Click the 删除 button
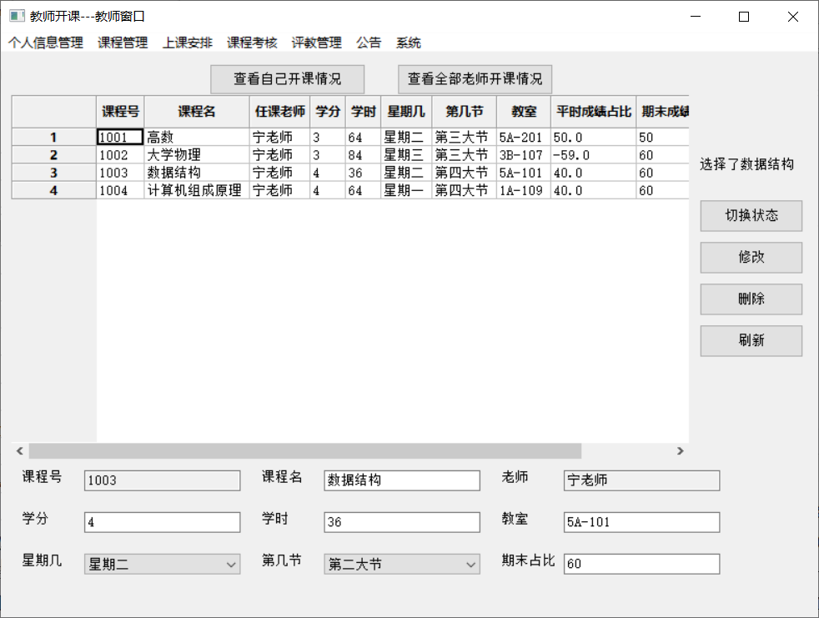Image resolution: width=819 pixels, height=618 pixels. pyautogui.click(x=751, y=299)
